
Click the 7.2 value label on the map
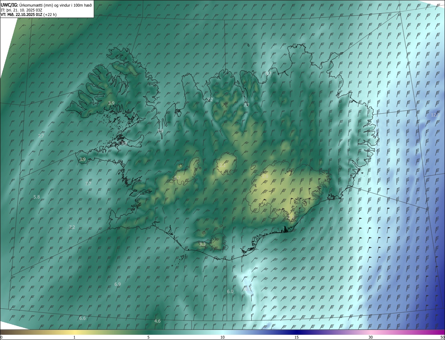pyautogui.click(x=72, y=227)
